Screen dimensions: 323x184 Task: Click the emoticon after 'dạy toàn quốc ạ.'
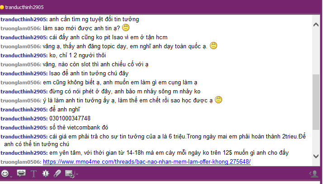coord(214,46)
